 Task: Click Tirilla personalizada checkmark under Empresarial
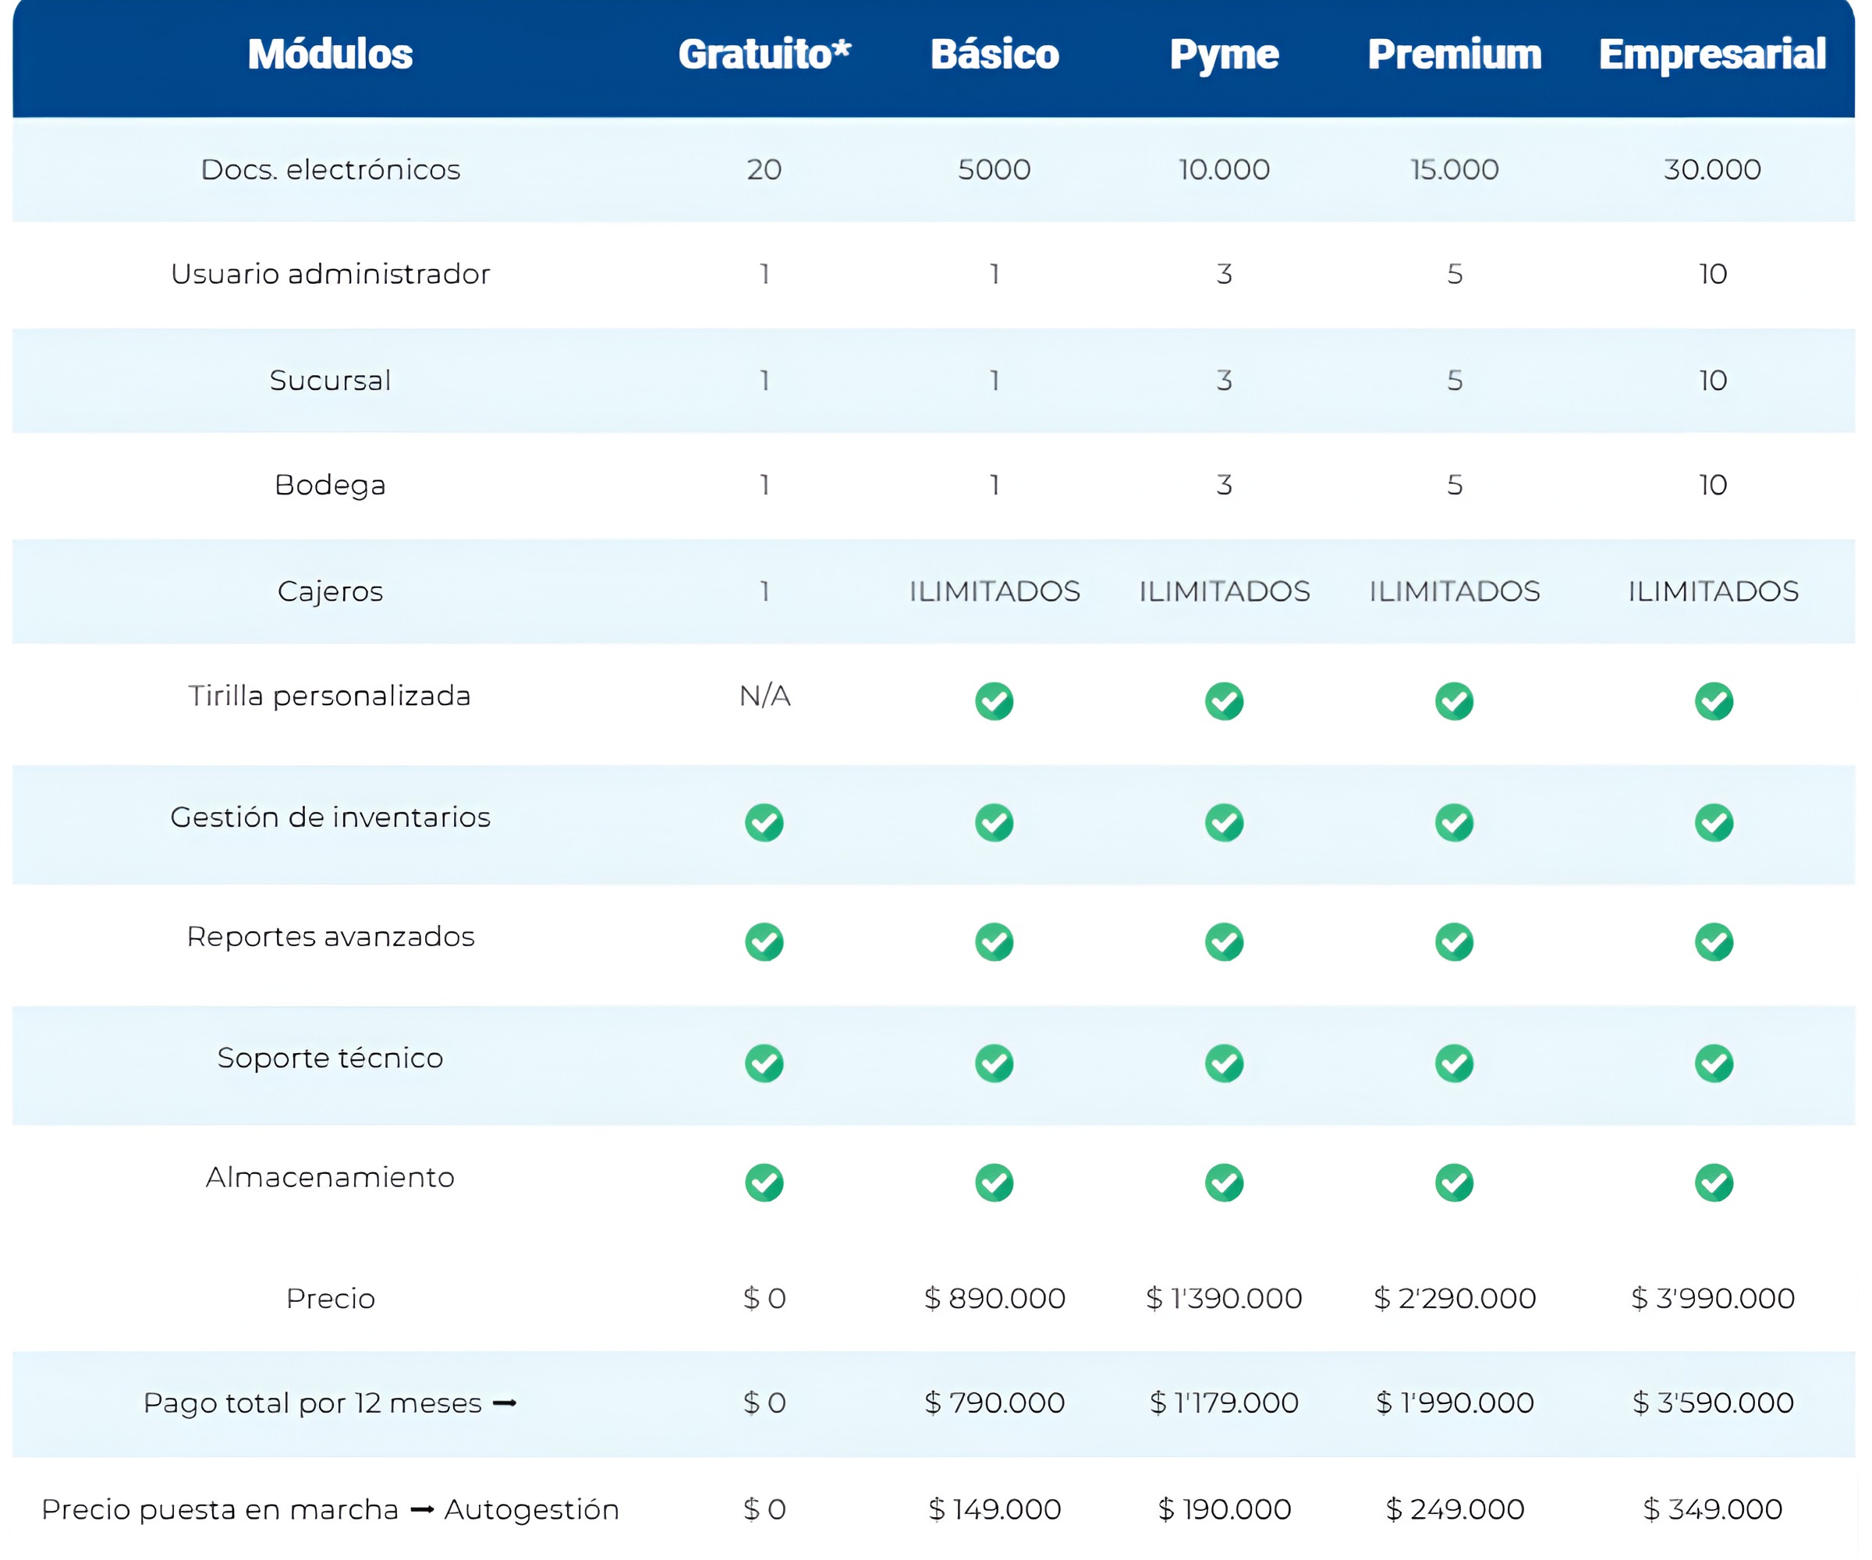pyautogui.click(x=1714, y=700)
